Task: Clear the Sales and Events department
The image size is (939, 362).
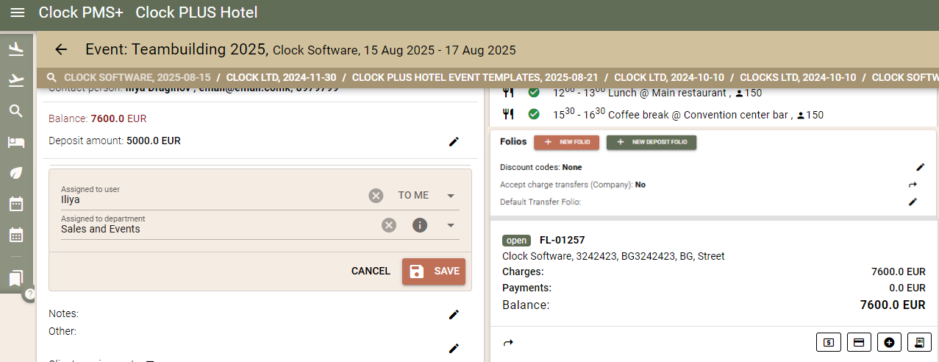Action: [x=389, y=225]
